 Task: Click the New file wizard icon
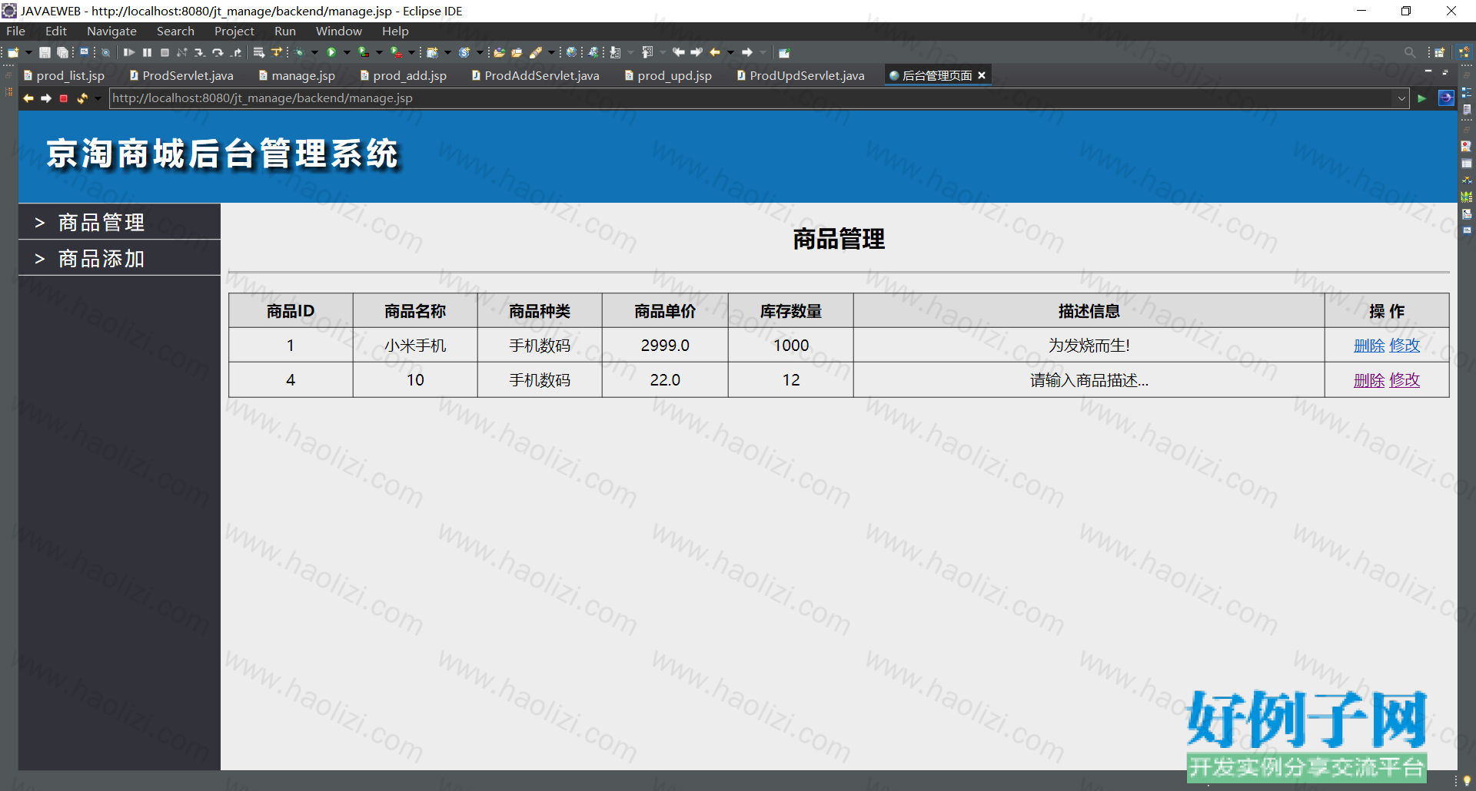point(13,52)
